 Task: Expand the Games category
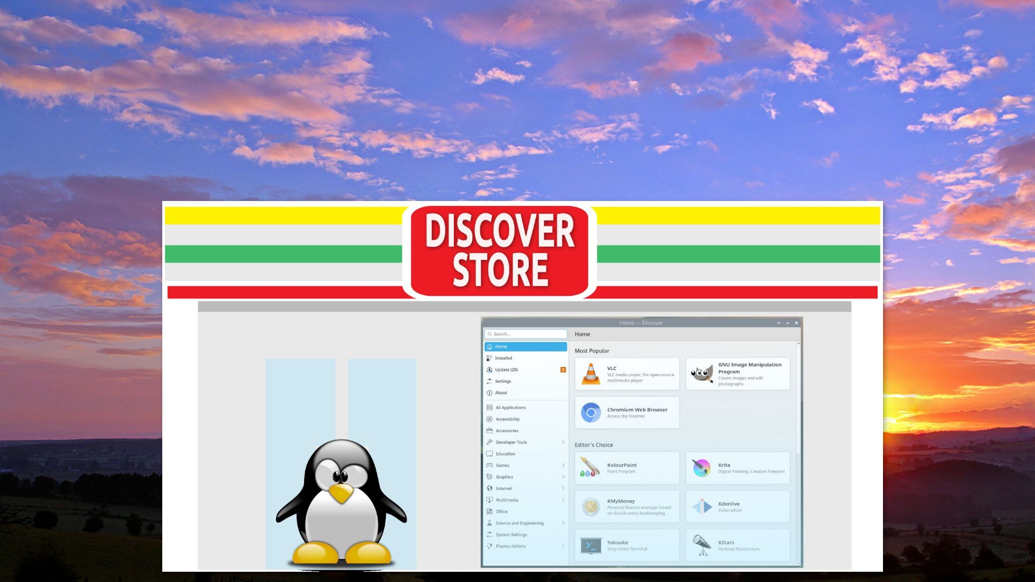pos(563,465)
